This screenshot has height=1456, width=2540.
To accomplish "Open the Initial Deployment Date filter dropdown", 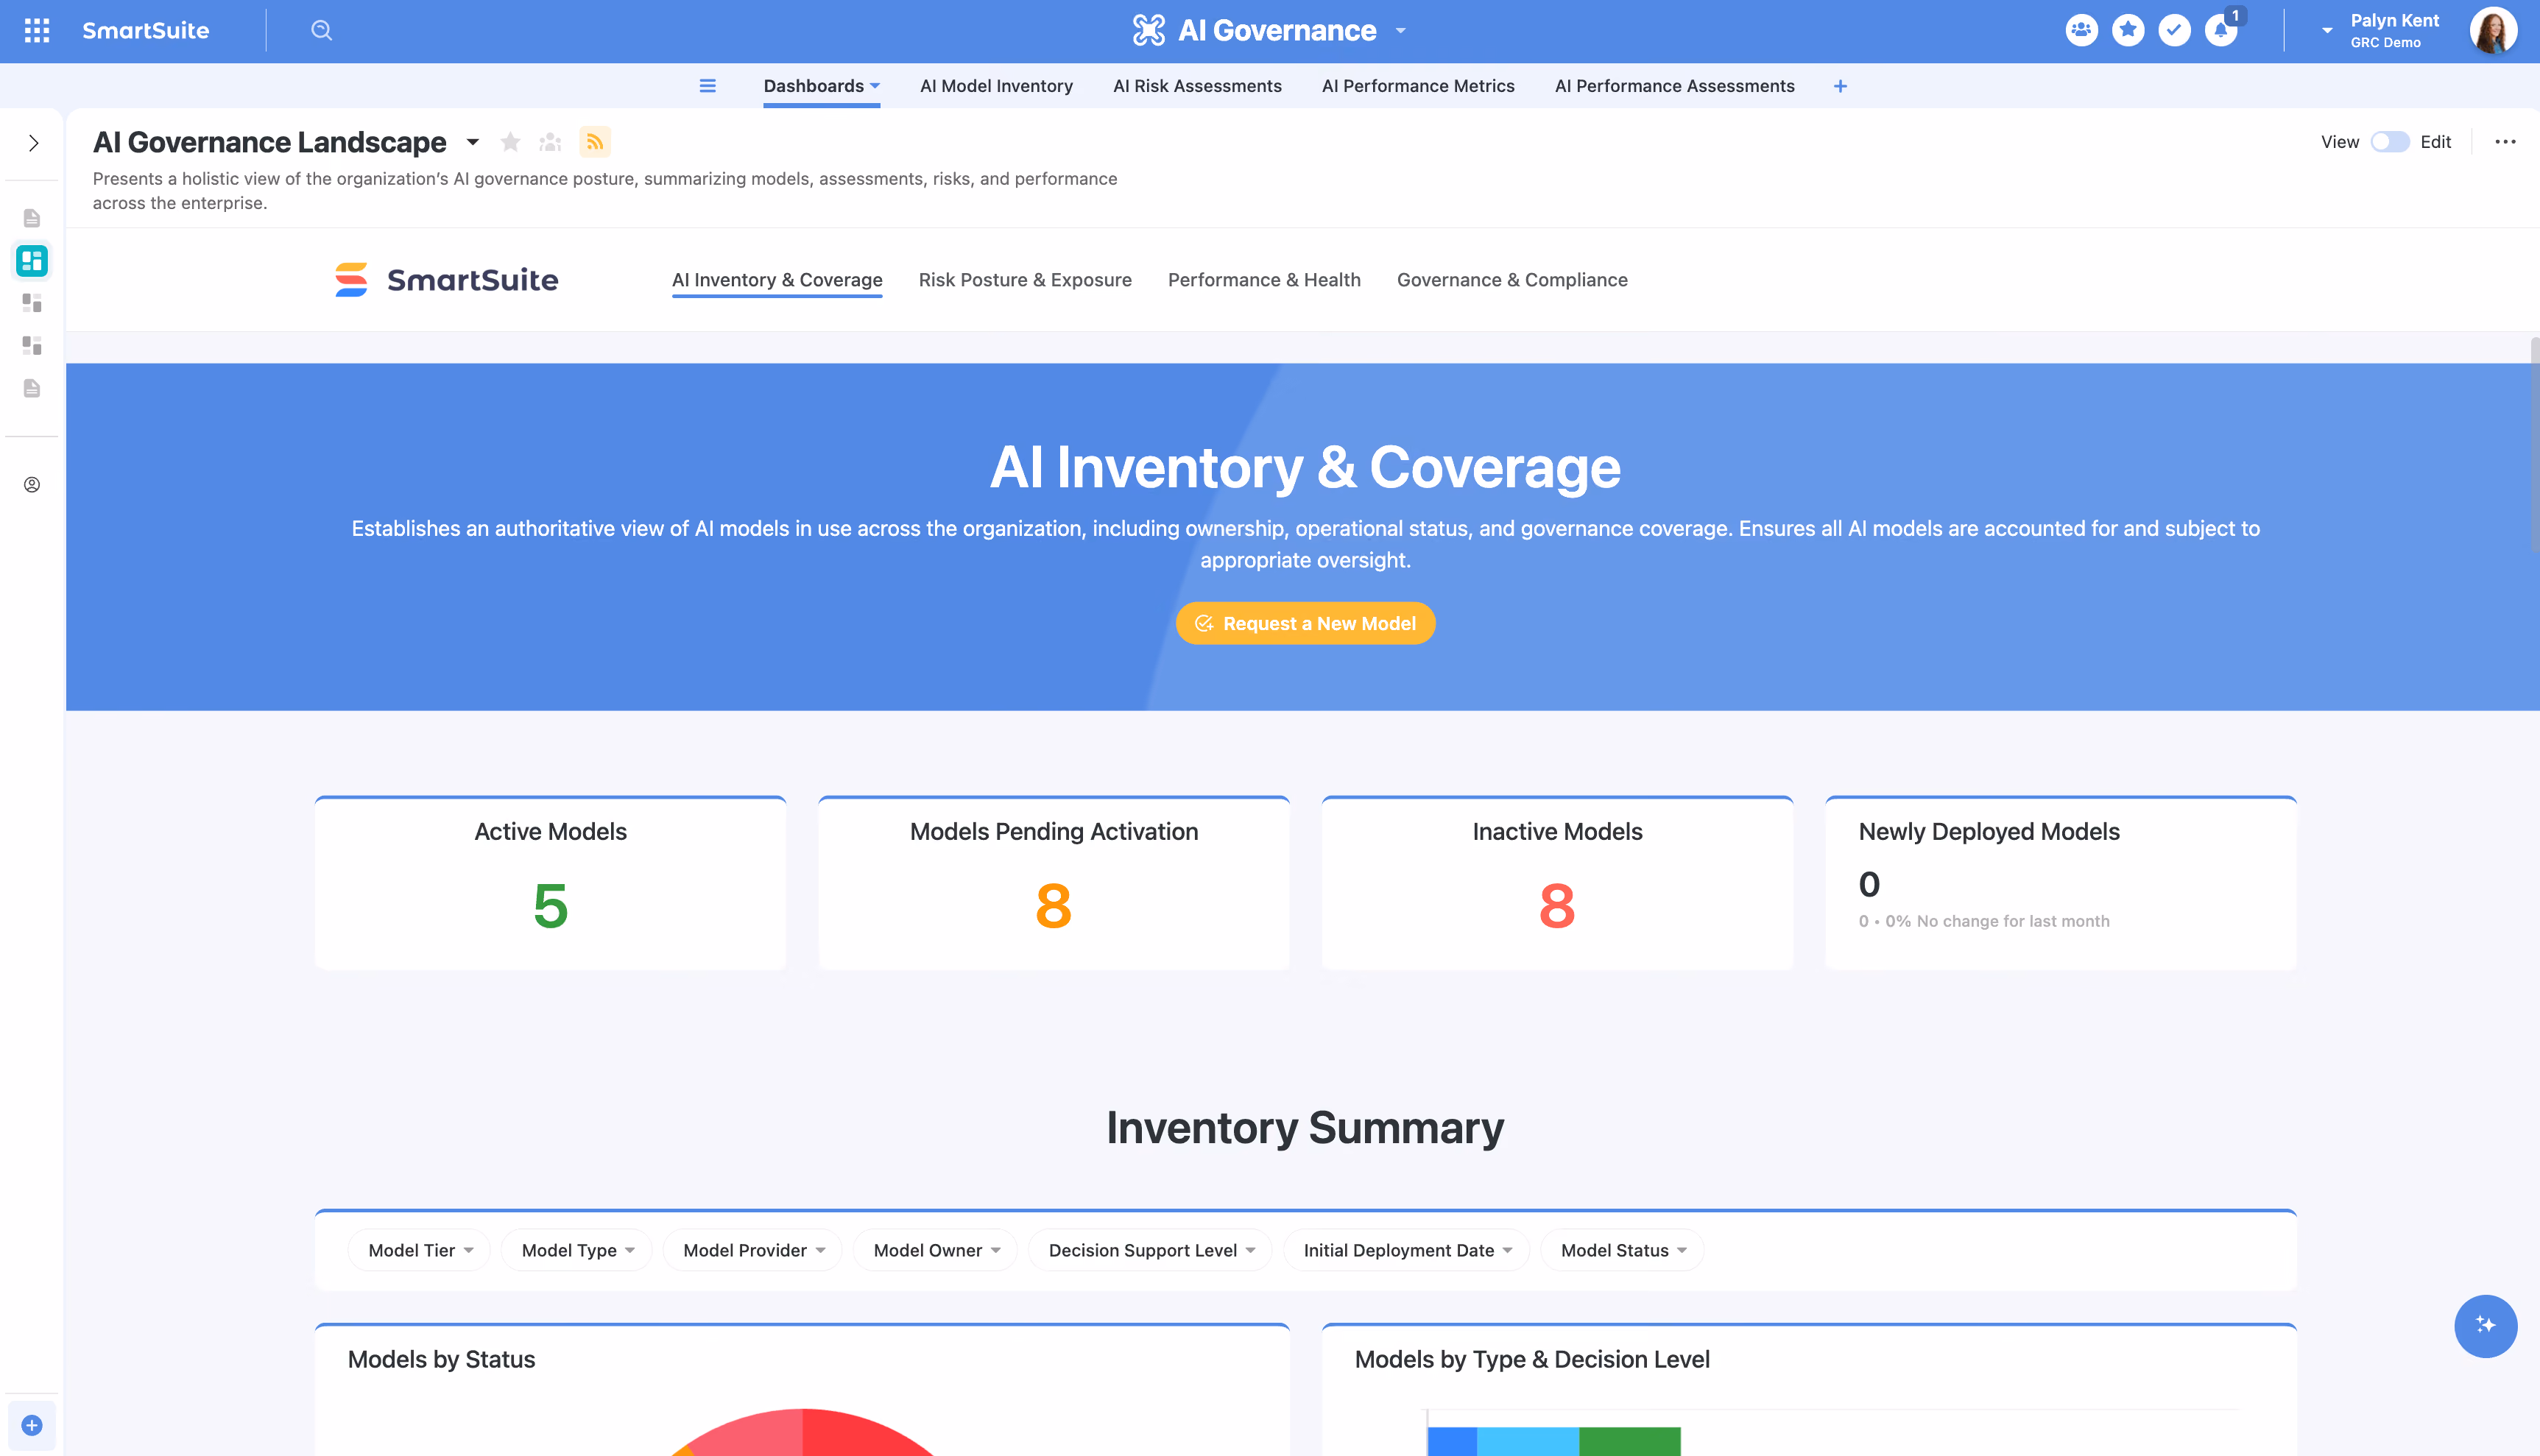I will click(1406, 1250).
